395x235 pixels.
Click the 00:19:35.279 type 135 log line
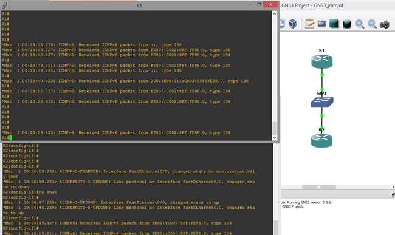tap(92, 44)
